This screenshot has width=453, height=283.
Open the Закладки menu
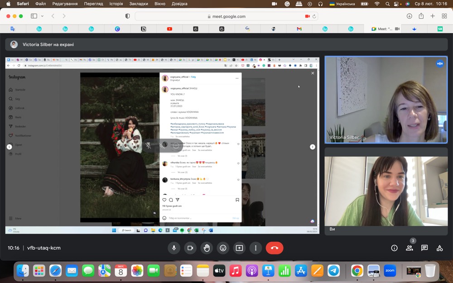point(139,4)
